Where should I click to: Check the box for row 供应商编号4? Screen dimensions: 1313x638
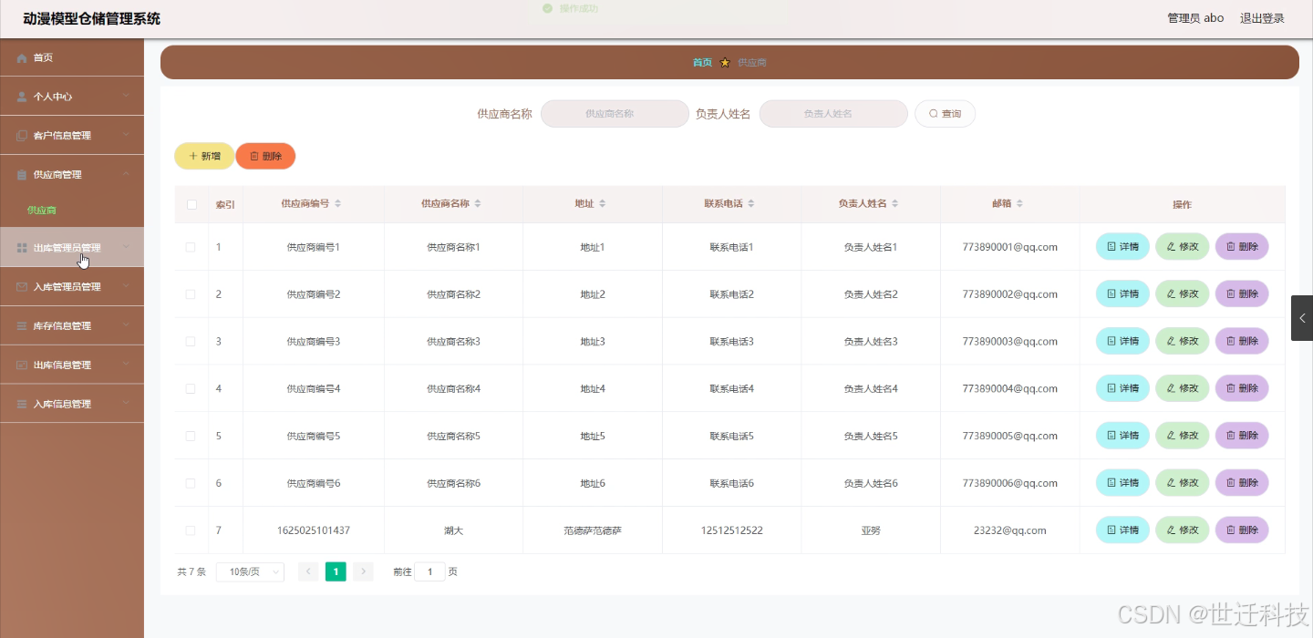(191, 389)
